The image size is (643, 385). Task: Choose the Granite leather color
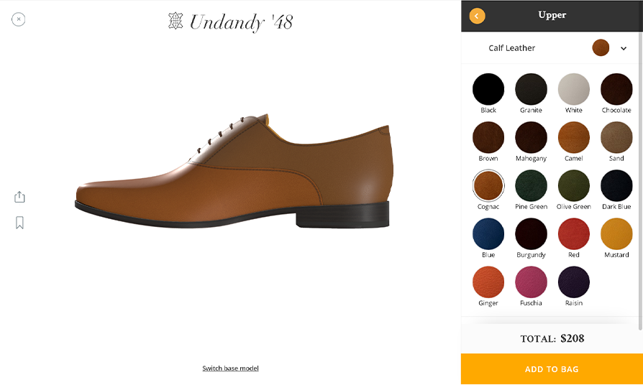531,90
